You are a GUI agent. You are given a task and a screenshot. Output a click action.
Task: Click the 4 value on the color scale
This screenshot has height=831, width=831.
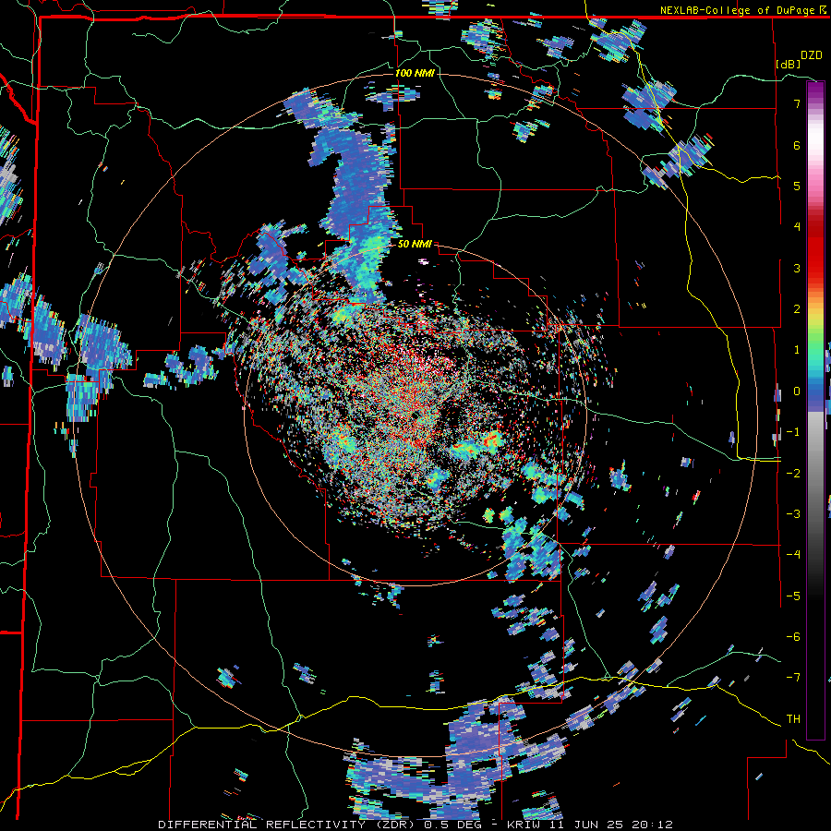[x=797, y=227]
